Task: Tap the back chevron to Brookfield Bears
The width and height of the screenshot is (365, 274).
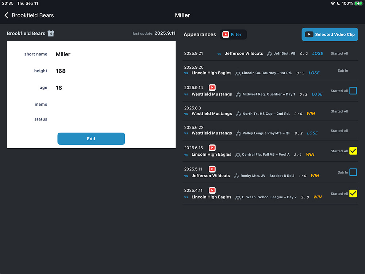Action: click(7, 15)
